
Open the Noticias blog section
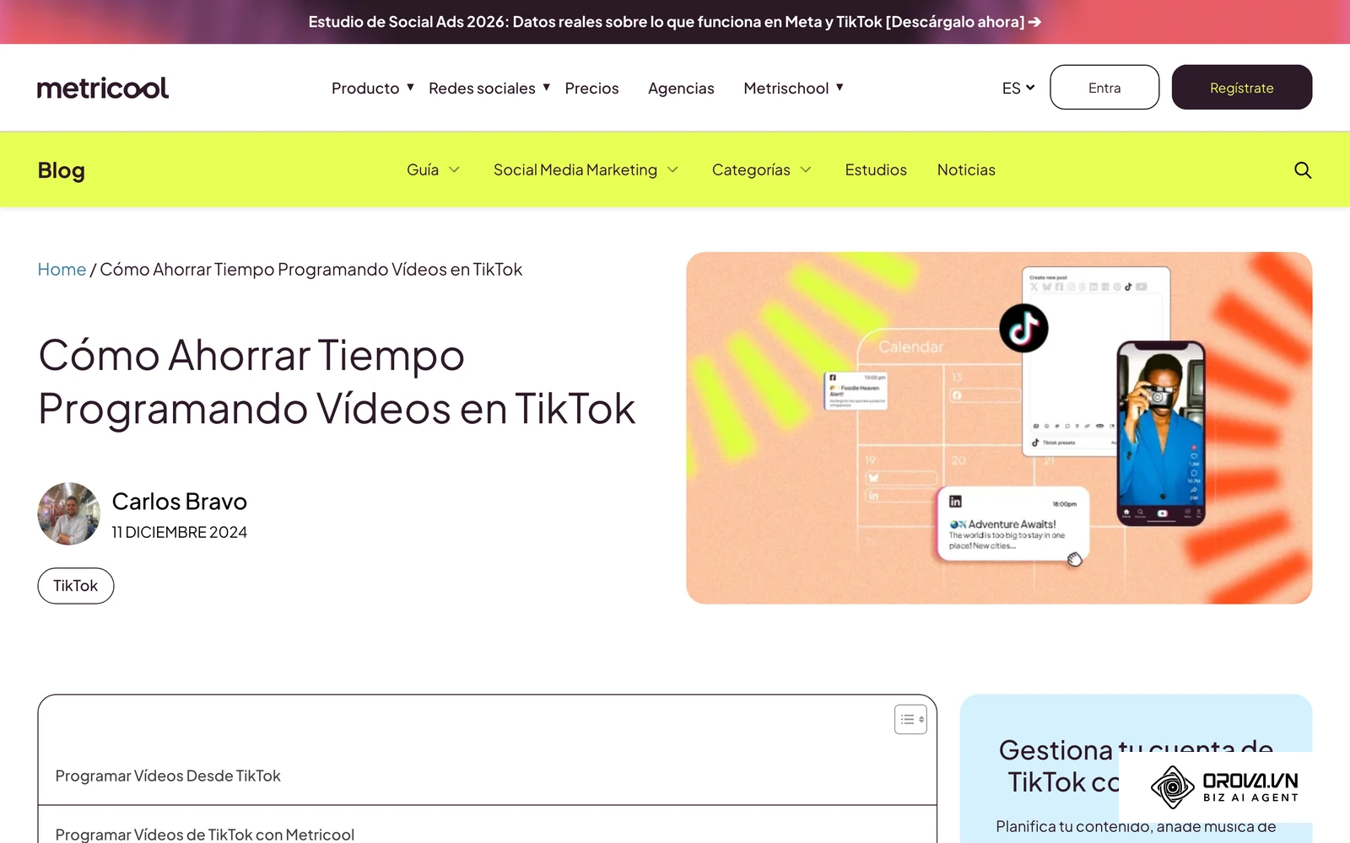pos(966,170)
